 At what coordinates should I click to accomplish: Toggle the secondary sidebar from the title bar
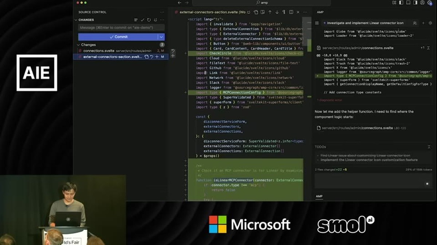tap(415, 3)
